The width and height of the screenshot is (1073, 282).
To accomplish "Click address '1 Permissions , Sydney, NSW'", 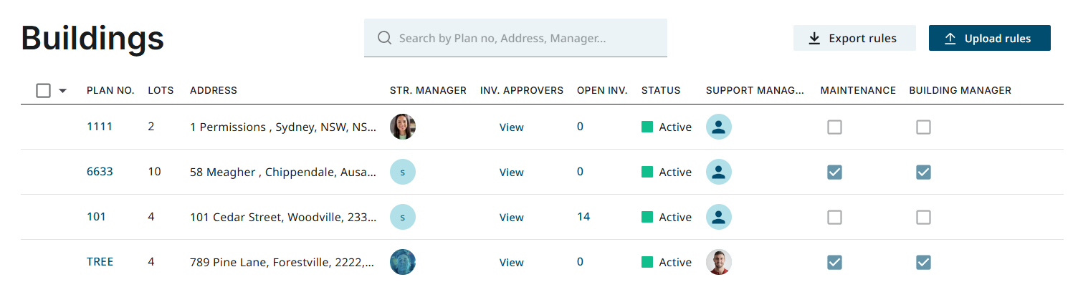I will (283, 127).
